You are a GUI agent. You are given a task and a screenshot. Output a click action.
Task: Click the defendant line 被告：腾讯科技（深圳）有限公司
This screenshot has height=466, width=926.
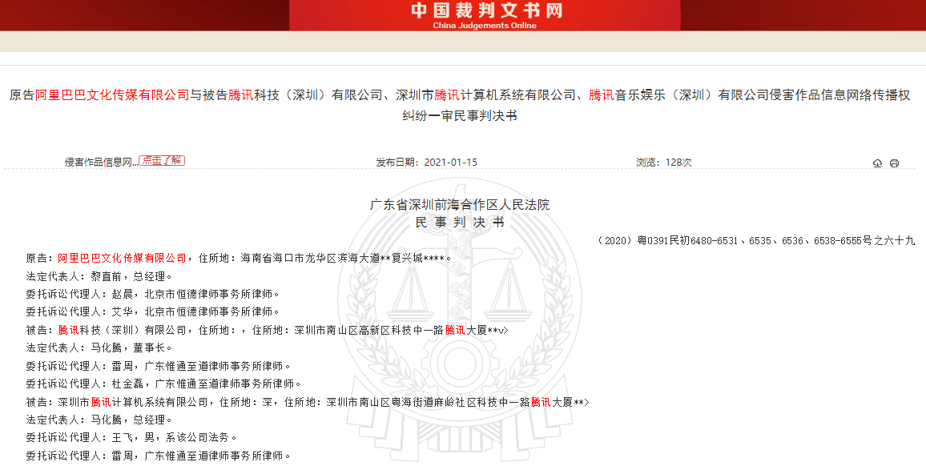(x=267, y=330)
